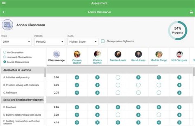The height and width of the screenshot is (126, 195).
Task: Select the Class Average icon
Action: click(56, 54)
